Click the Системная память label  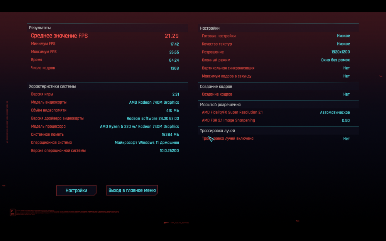point(47,135)
